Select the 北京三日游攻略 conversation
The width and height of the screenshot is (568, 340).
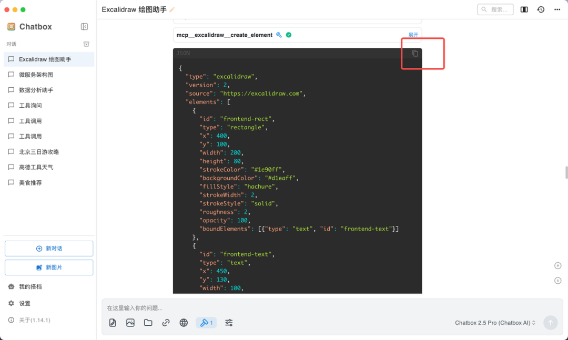coord(39,152)
